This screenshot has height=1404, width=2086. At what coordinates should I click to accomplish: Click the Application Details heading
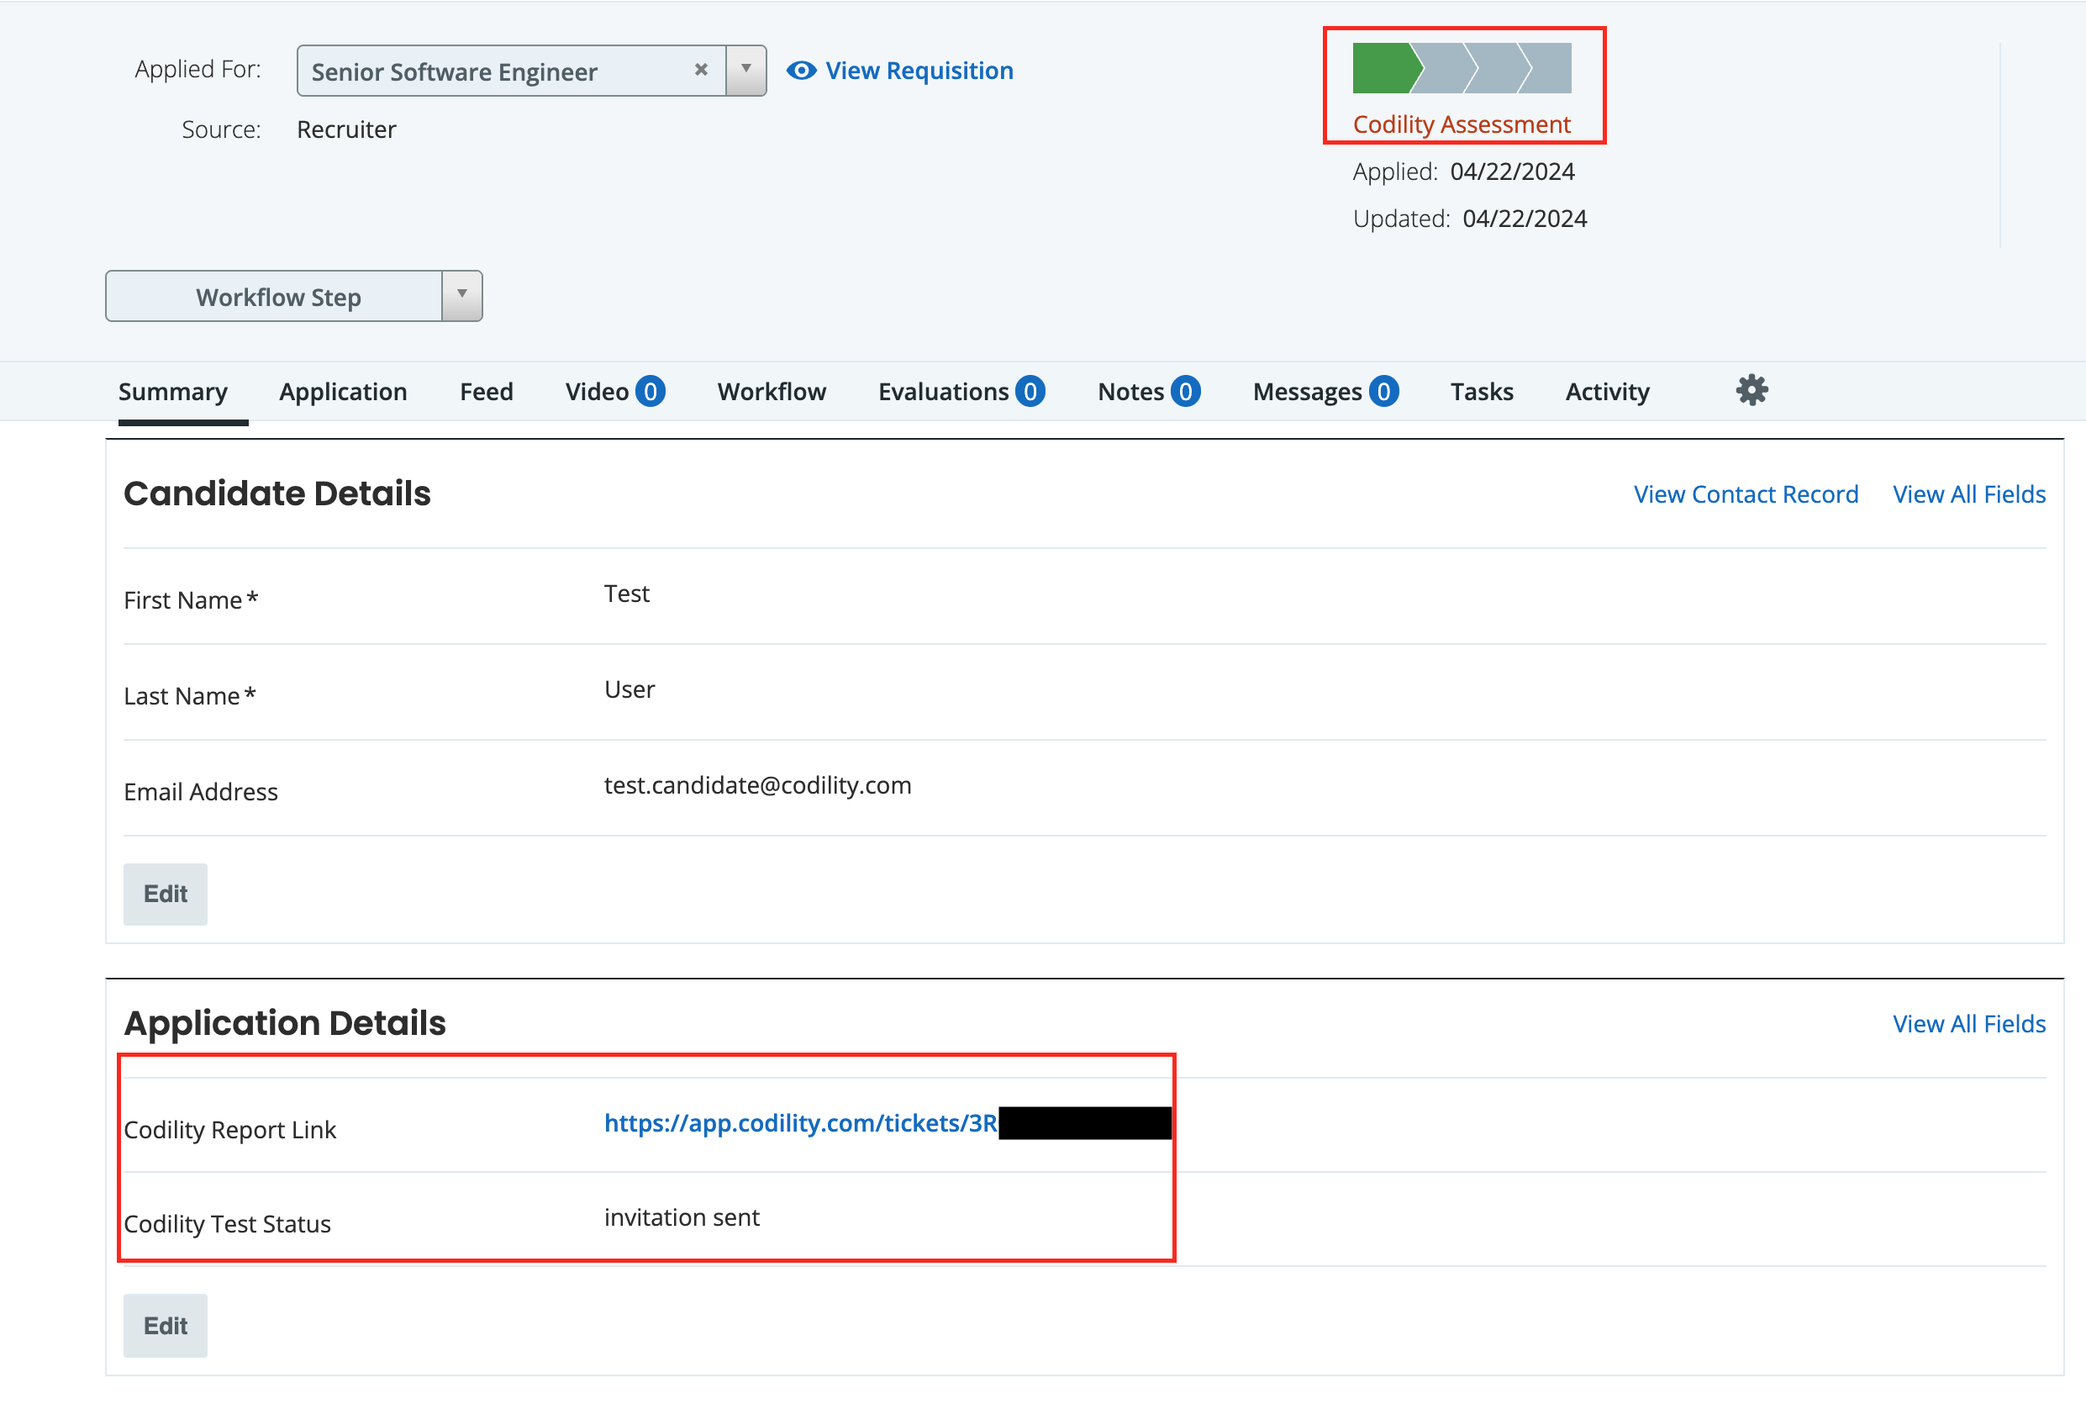point(285,1022)
